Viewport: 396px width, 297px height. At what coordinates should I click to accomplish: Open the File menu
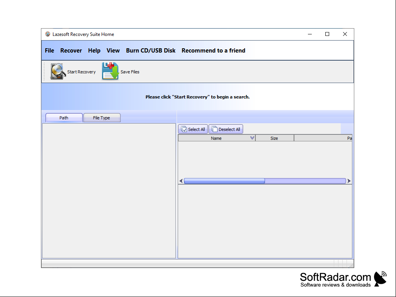click(x=49, y=51)
